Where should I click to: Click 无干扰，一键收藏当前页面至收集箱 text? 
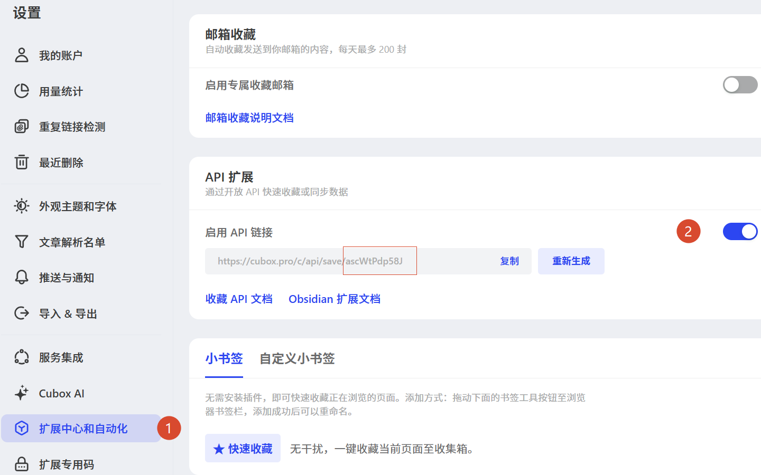tap(384, 449)
